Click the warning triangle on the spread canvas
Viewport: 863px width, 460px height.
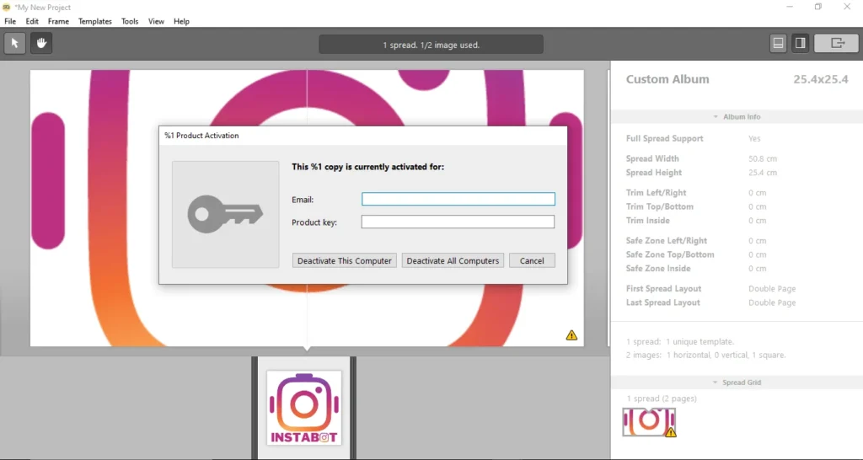tap(572, 335)
